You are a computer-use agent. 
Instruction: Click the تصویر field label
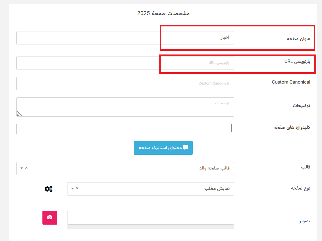304,221
